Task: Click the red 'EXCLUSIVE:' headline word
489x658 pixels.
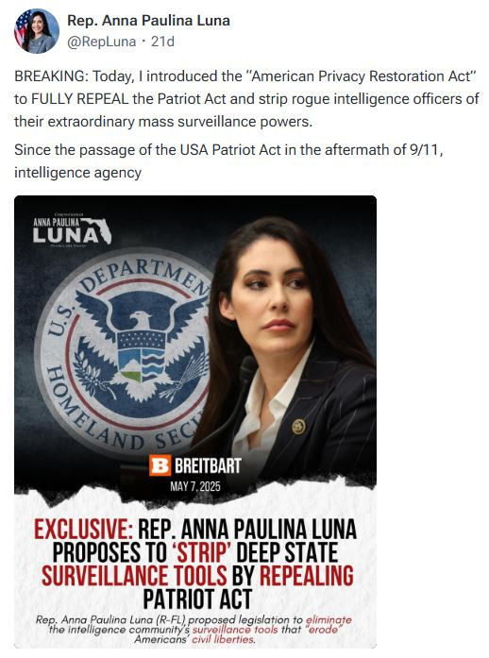Action: coord(83,530)
